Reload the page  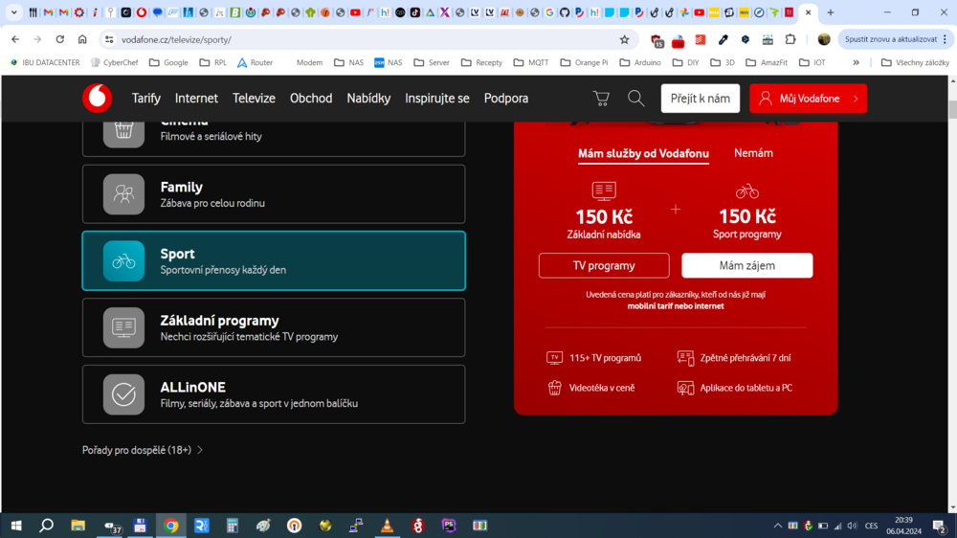point(59,39)
